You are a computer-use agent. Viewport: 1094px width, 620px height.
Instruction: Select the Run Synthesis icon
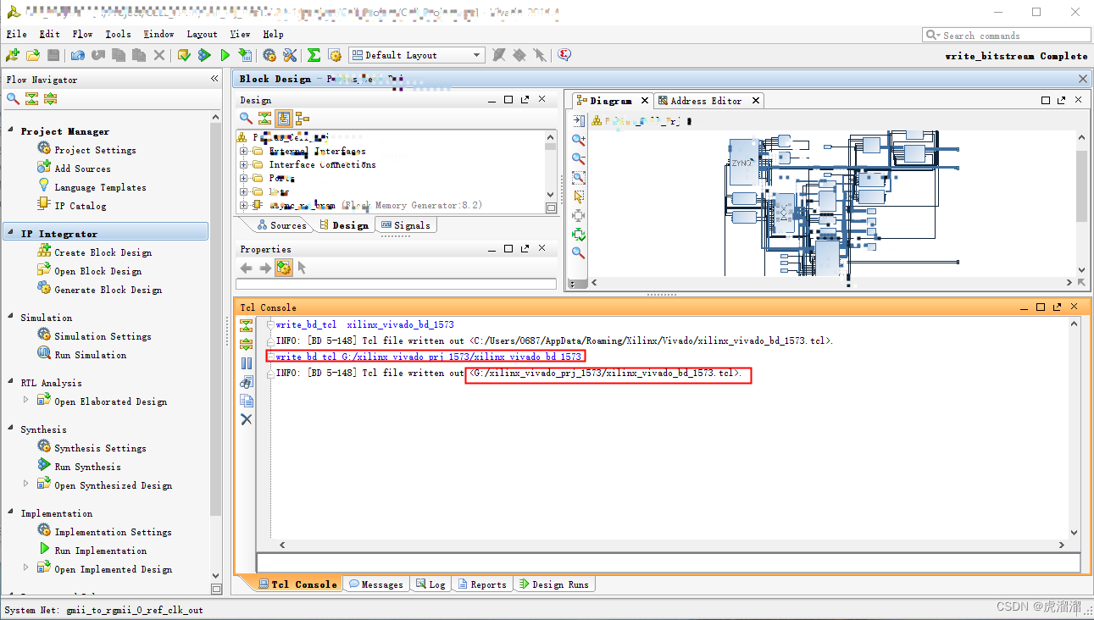44,466
